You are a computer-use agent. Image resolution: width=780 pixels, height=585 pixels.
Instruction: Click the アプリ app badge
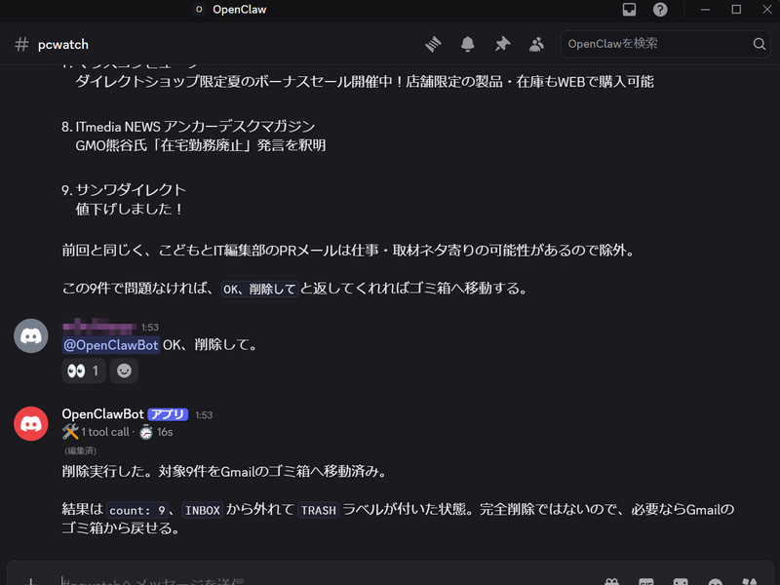point(168,414)
